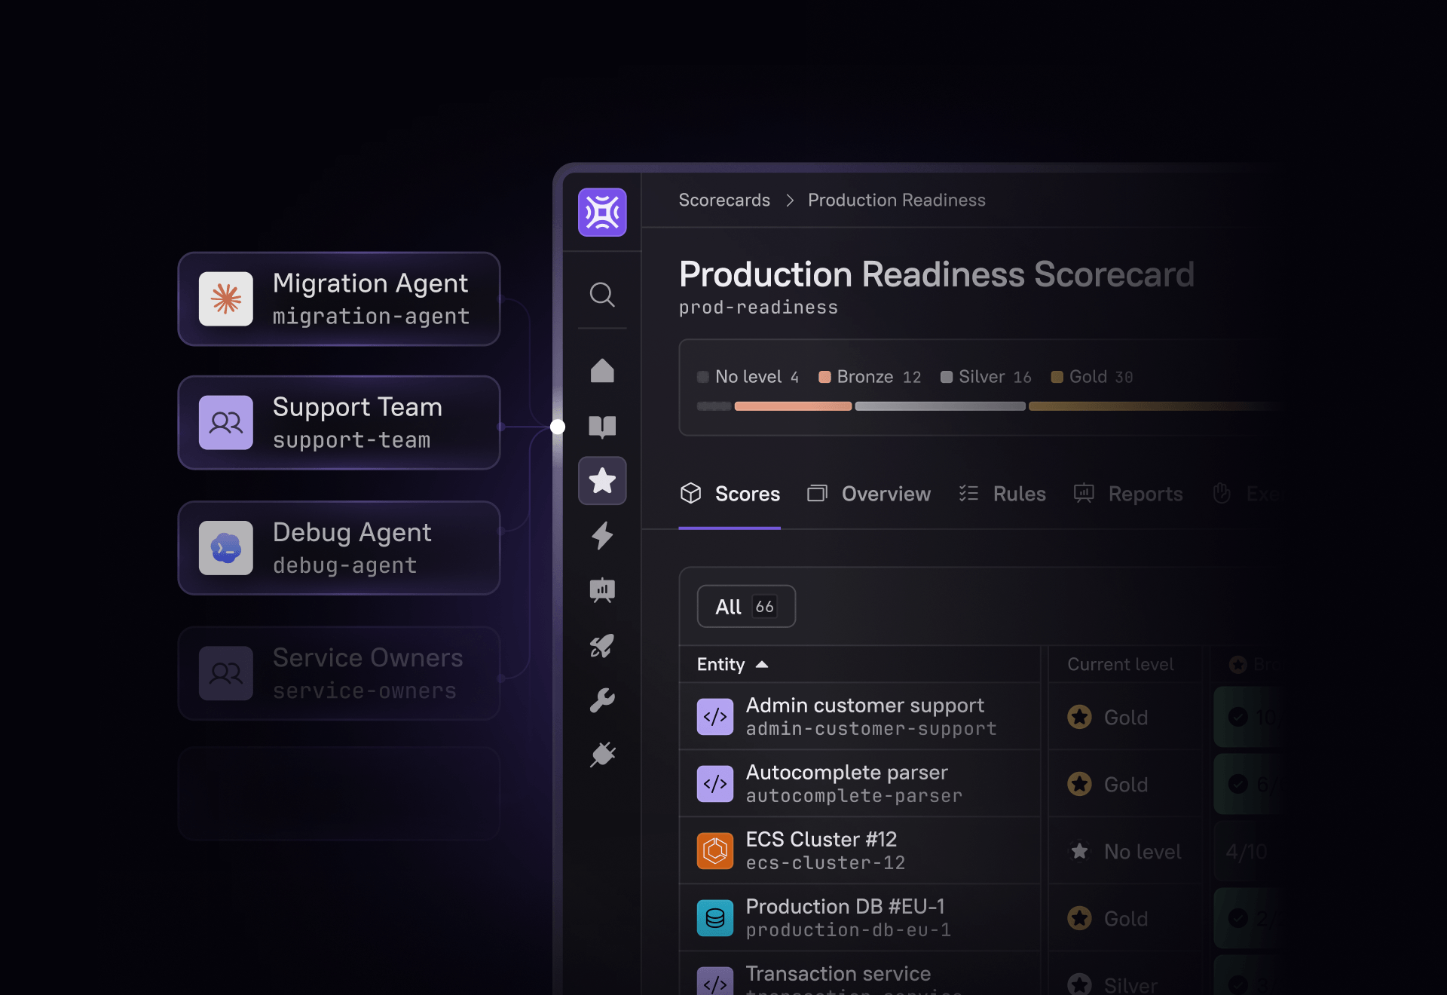Open the presentation chart sidebar icon
This screenshot has height=995, width=1447.
click(602, 590)
